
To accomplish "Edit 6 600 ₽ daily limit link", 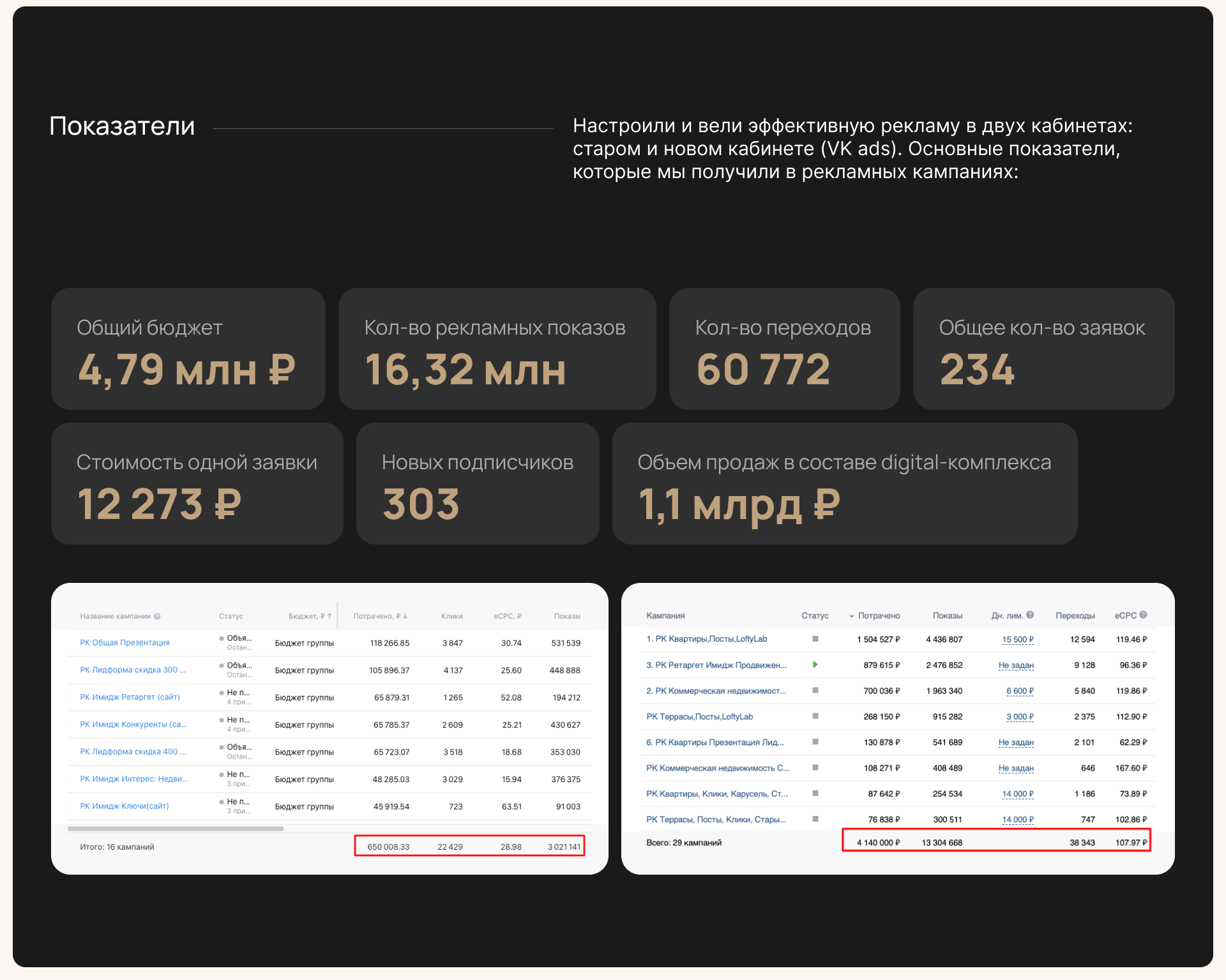I will point(1019,691).
